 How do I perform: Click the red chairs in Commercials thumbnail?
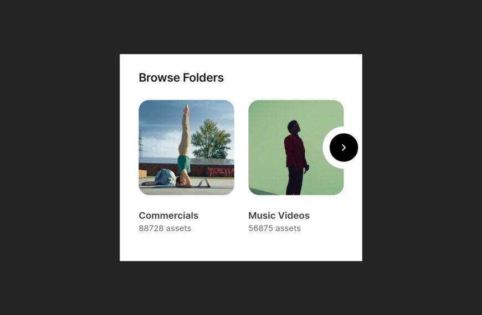pos(221,172)
